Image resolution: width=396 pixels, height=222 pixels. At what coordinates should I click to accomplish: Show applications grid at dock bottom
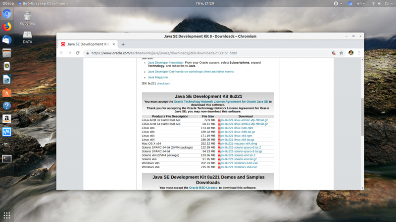point(7,216)
